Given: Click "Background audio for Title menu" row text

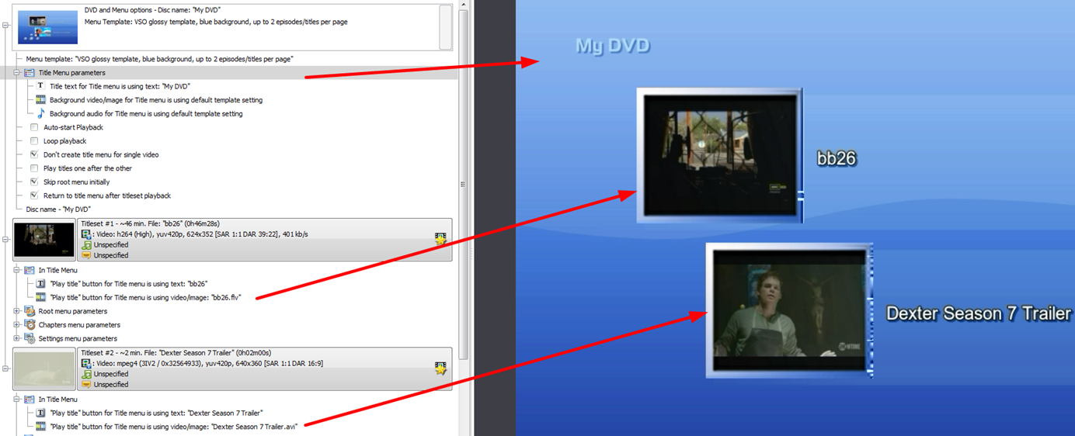Looking at the screenshot, I should click(x=146, y=113).
